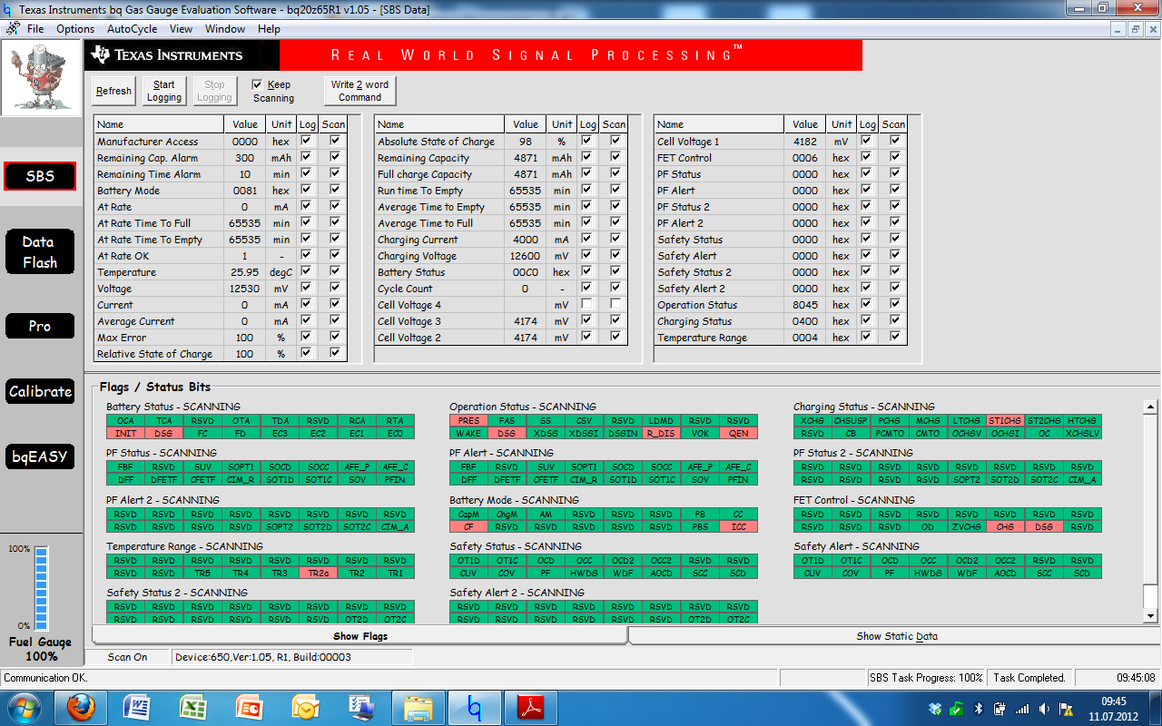
Task: Click the volume speaker tray icon
Action: (x=1045, y=709)
